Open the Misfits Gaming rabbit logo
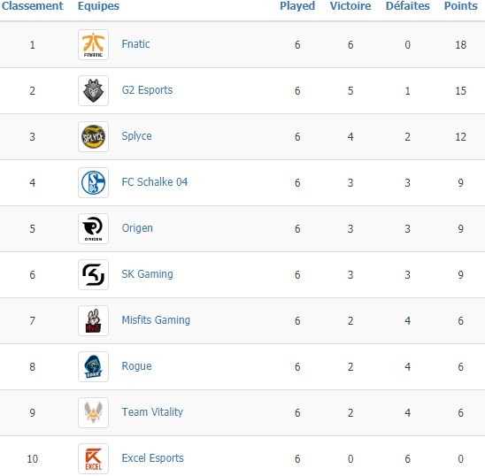Image resolution: width=485 pixels, height=476 pixels. 94,321
